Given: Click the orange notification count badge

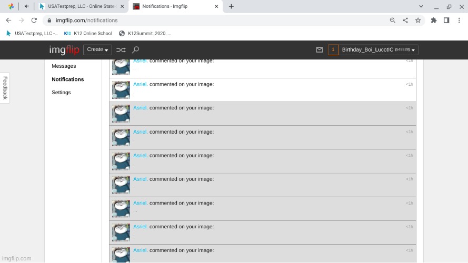Looking at the screenshot, I should pos(333,50).
